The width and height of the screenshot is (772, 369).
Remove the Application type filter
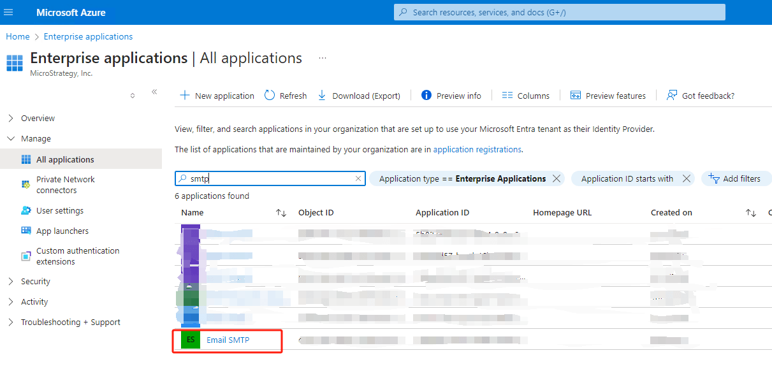point(557,179)
